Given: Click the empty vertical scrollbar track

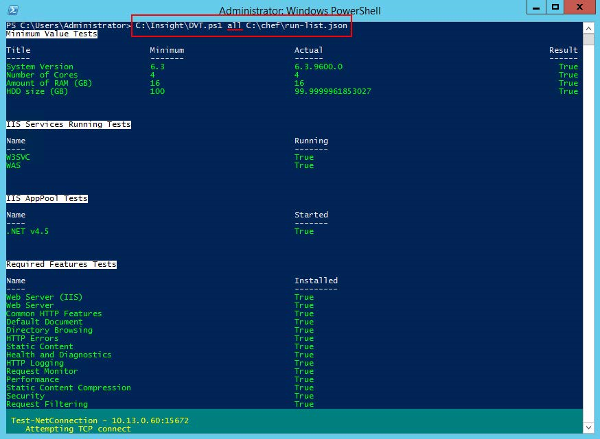Looking at the screenshot, I should [588, 240].
